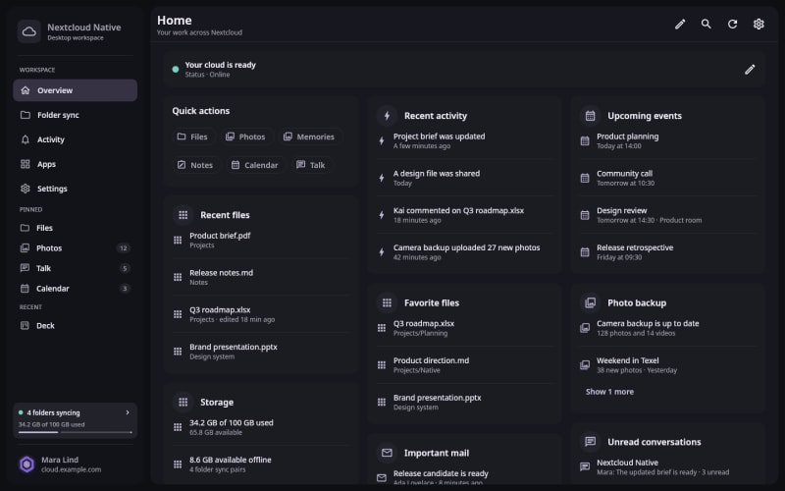Click 8.6 GB available offline row

tap(260, 464)
